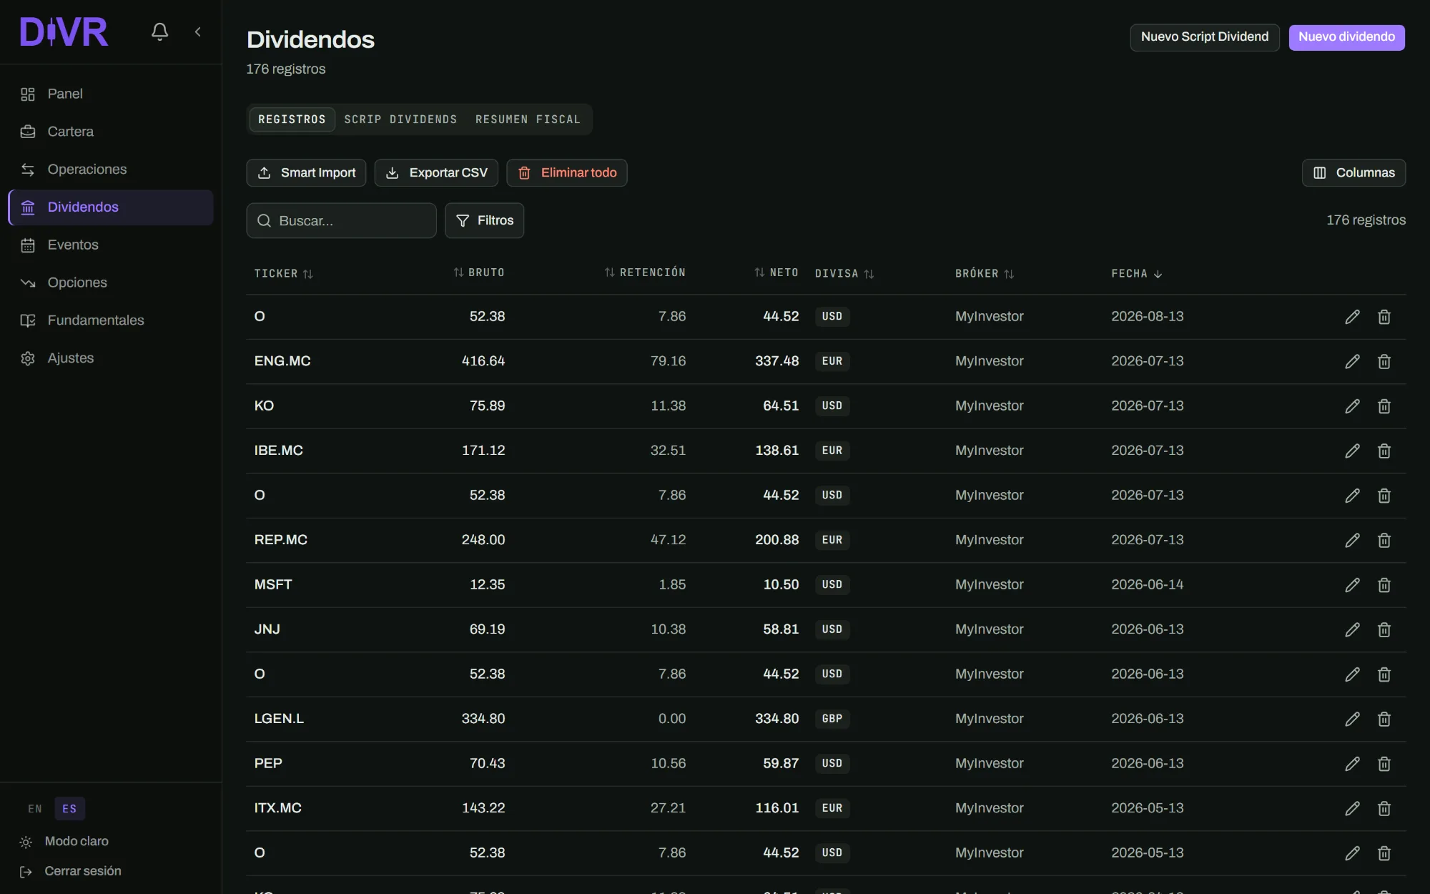Select the ES language option
The width and height of the screenshot is (1430, 894).
69,808
